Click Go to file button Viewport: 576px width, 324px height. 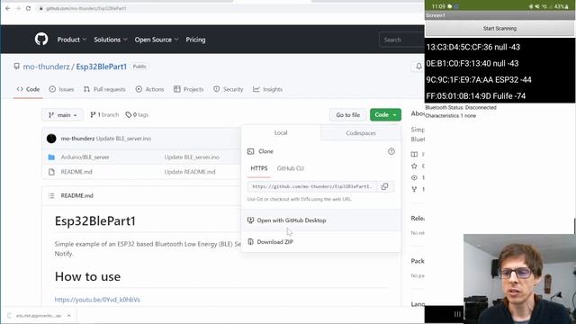click(348, 115)
